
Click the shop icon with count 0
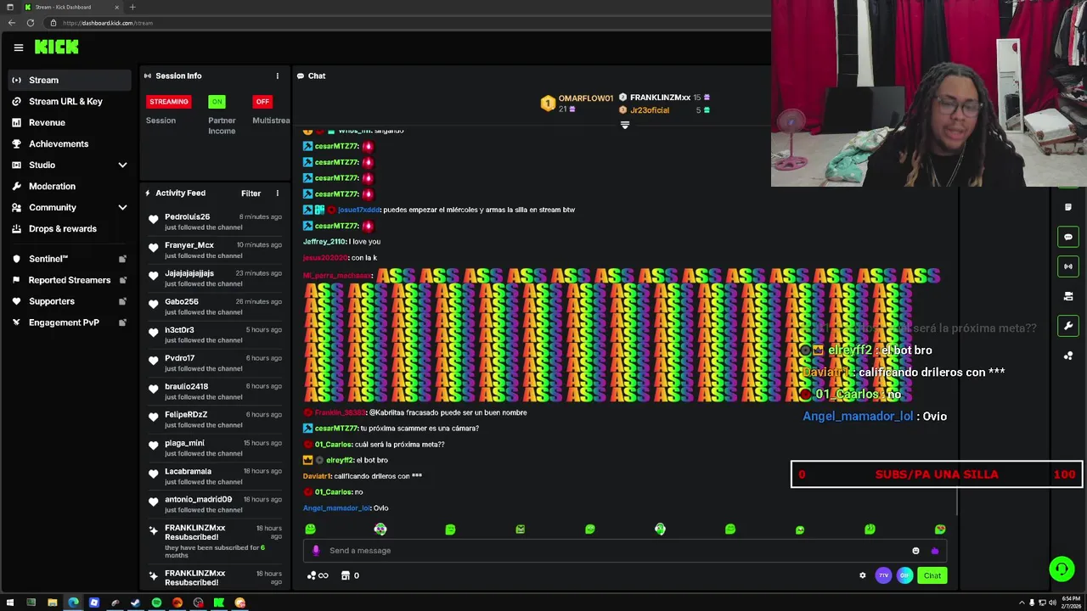(350, 575)
